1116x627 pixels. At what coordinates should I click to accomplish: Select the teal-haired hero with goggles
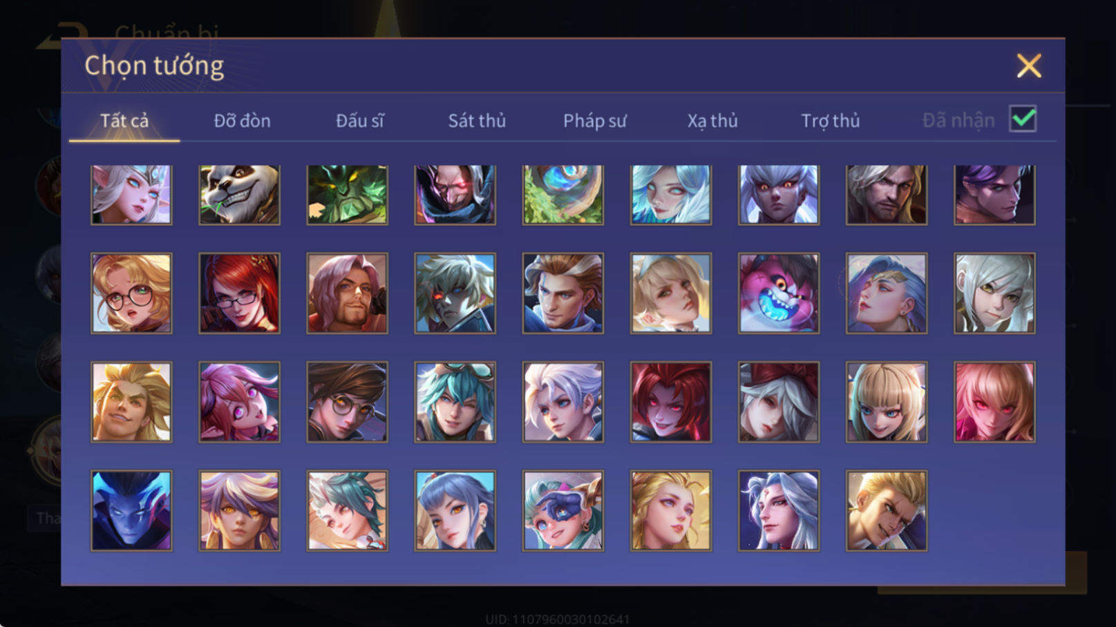[455, 402]
